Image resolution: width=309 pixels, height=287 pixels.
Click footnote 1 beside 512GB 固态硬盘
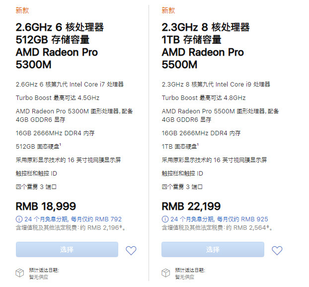pyautogui.click(x=61, y=144)
